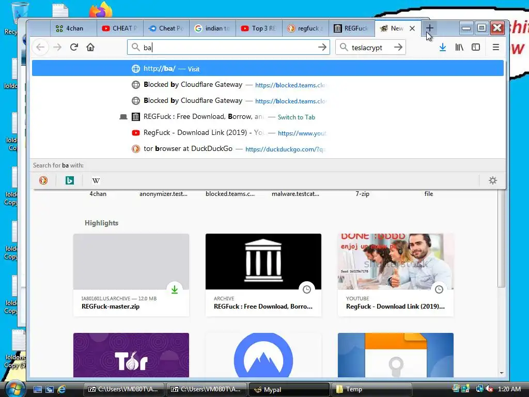Open the malware.testcat... top site
Image resolution: width=529 pixels, height=397 pixels.
click(295, 194)
